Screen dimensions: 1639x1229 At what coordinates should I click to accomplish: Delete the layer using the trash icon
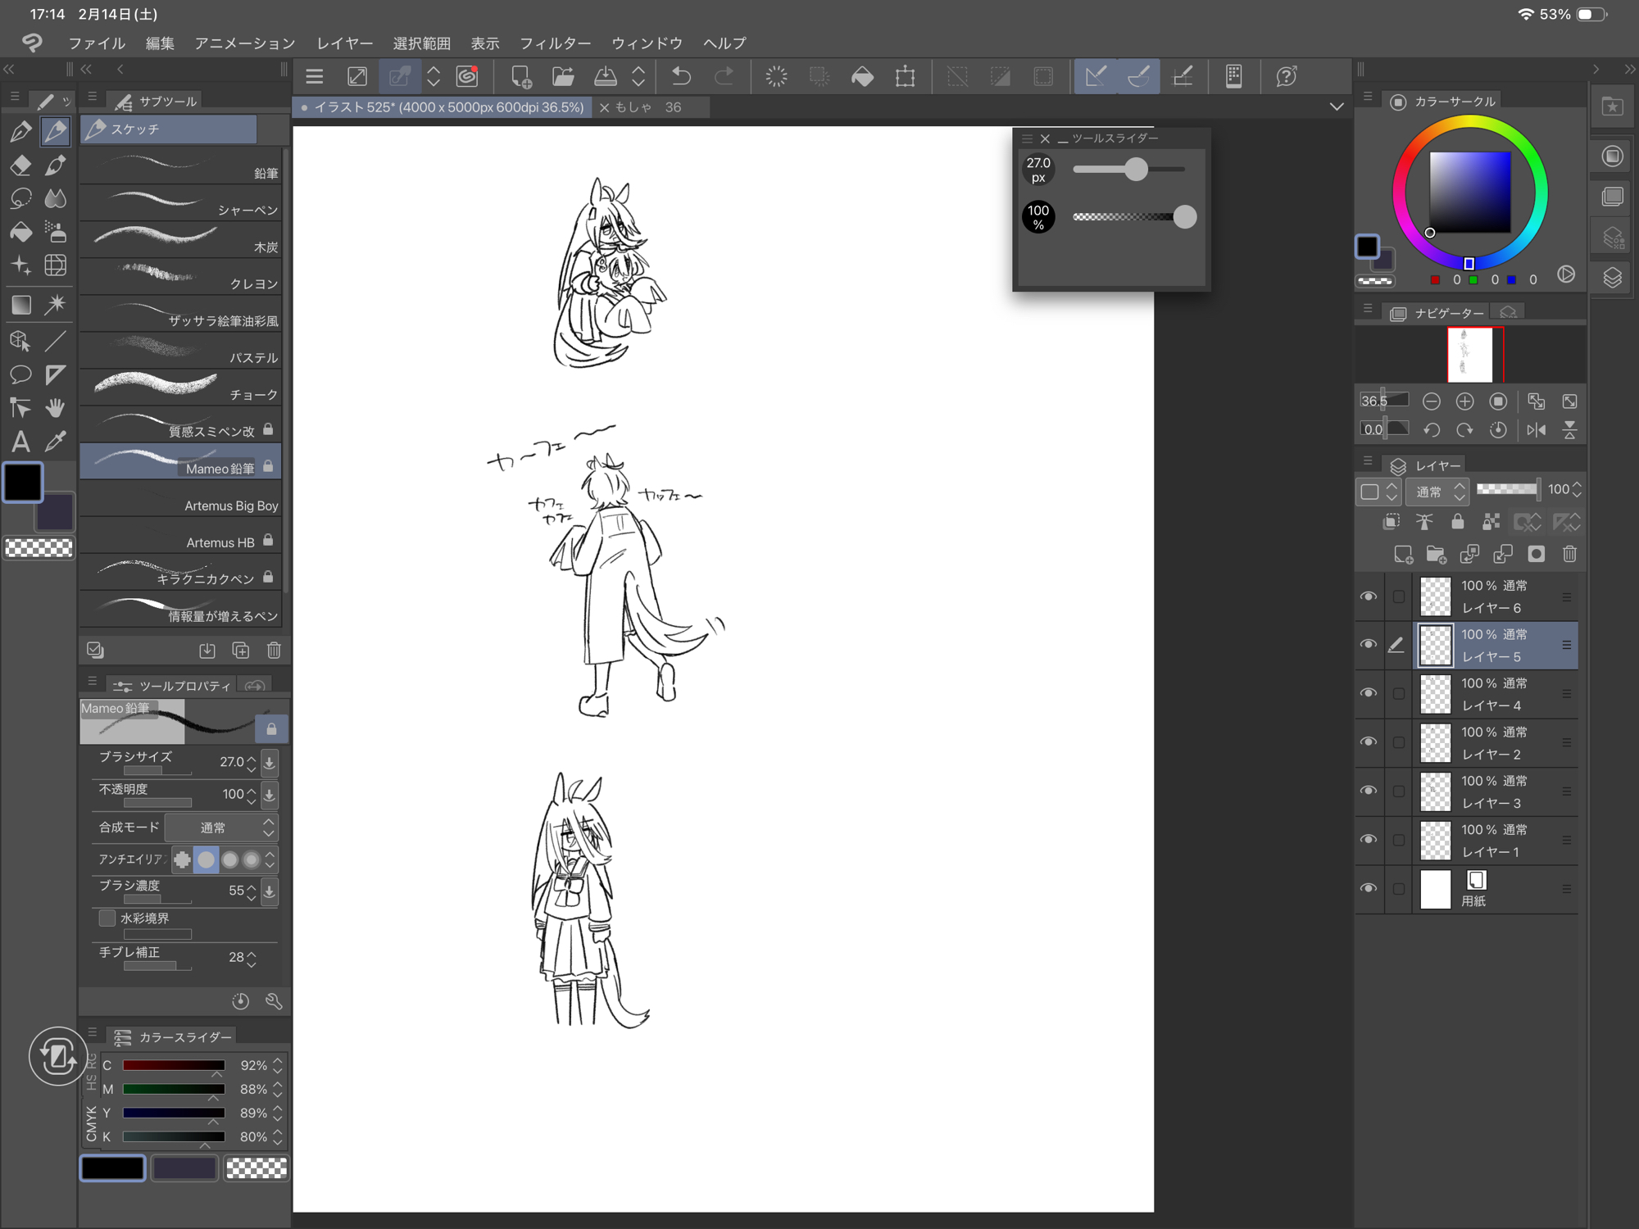[x=1569, y=555]
